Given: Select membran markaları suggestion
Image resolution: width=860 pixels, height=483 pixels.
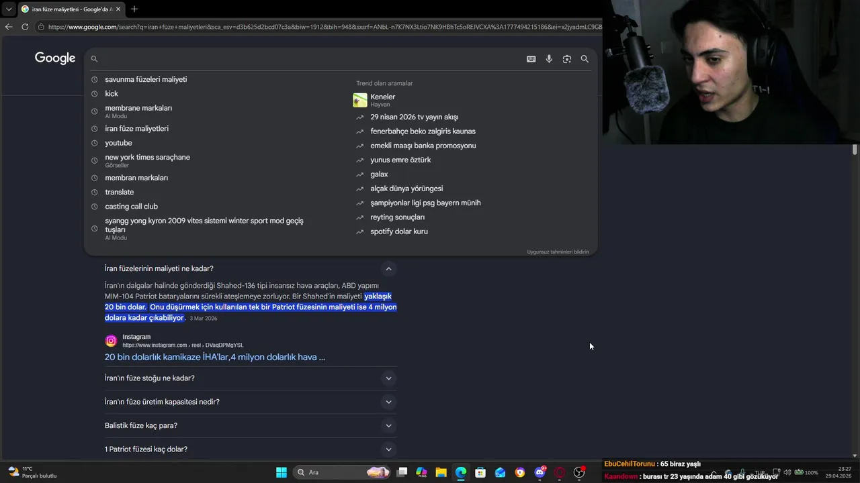Looking at the screenshot, I should 136,178.
